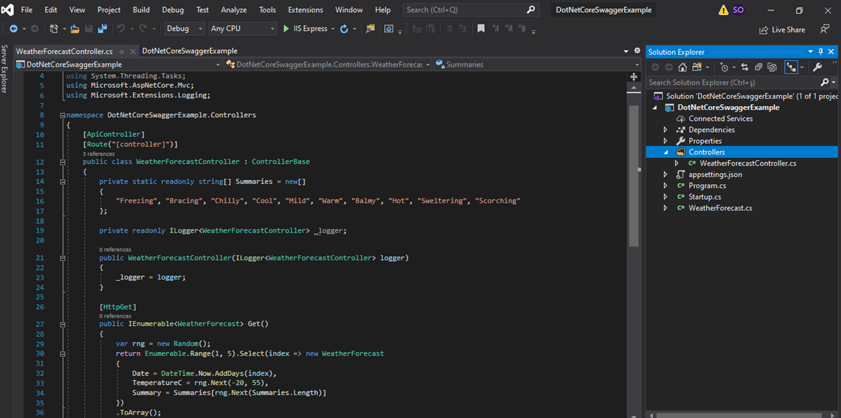Click the yellow notification warning icon
841x418 pixels.
coord(723,10)
